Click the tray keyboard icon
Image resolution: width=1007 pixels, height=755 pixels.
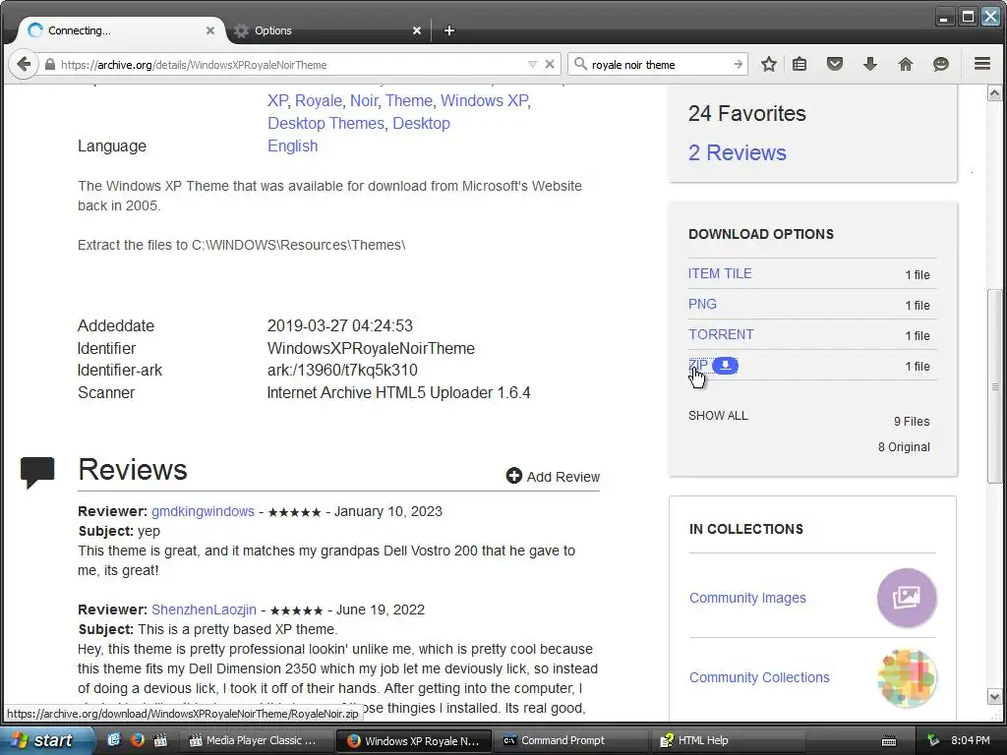(889, 741)
